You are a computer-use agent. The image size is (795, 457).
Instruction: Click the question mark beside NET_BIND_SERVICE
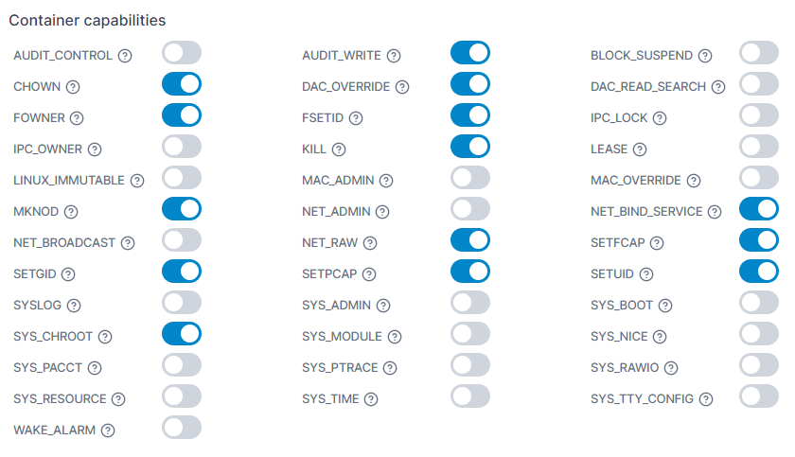click(715, 212)
